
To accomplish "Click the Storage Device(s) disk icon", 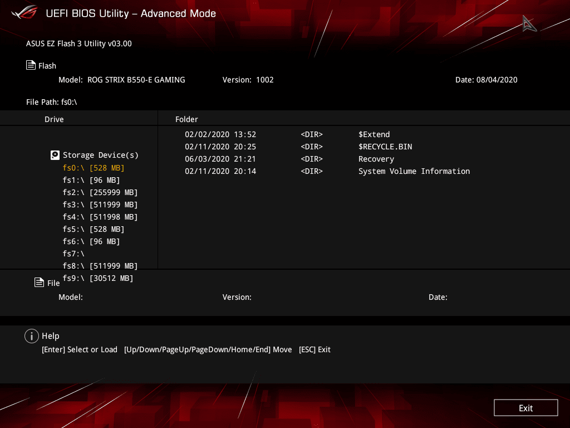I will (x=55, y=155).
